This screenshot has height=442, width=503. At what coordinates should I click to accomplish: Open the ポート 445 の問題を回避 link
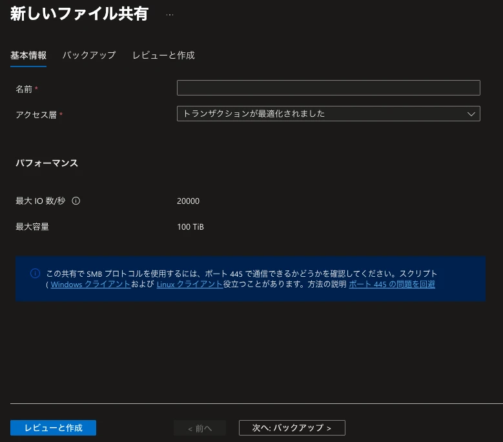pos(392,285)
